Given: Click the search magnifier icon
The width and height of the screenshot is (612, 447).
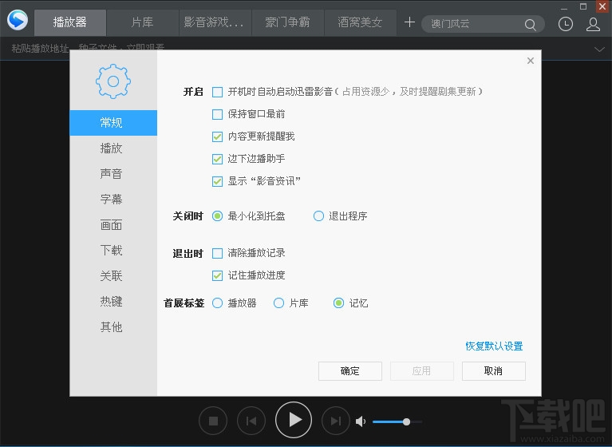Looking at the screenshot, I should click(530, 25).
